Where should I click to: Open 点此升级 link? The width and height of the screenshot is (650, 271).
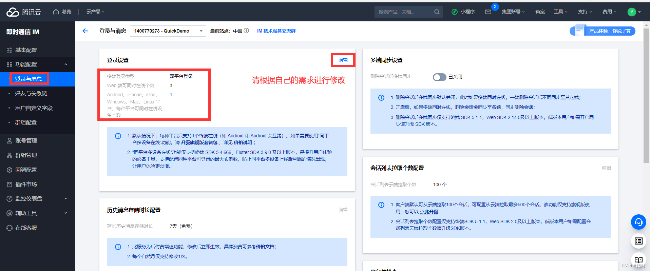click(x=429, y=212)
